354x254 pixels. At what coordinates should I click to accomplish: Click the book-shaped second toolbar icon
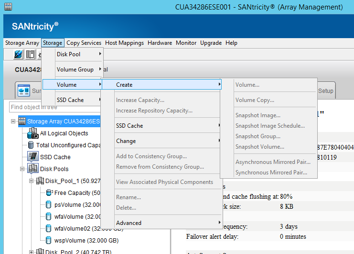tap(30, 54)
